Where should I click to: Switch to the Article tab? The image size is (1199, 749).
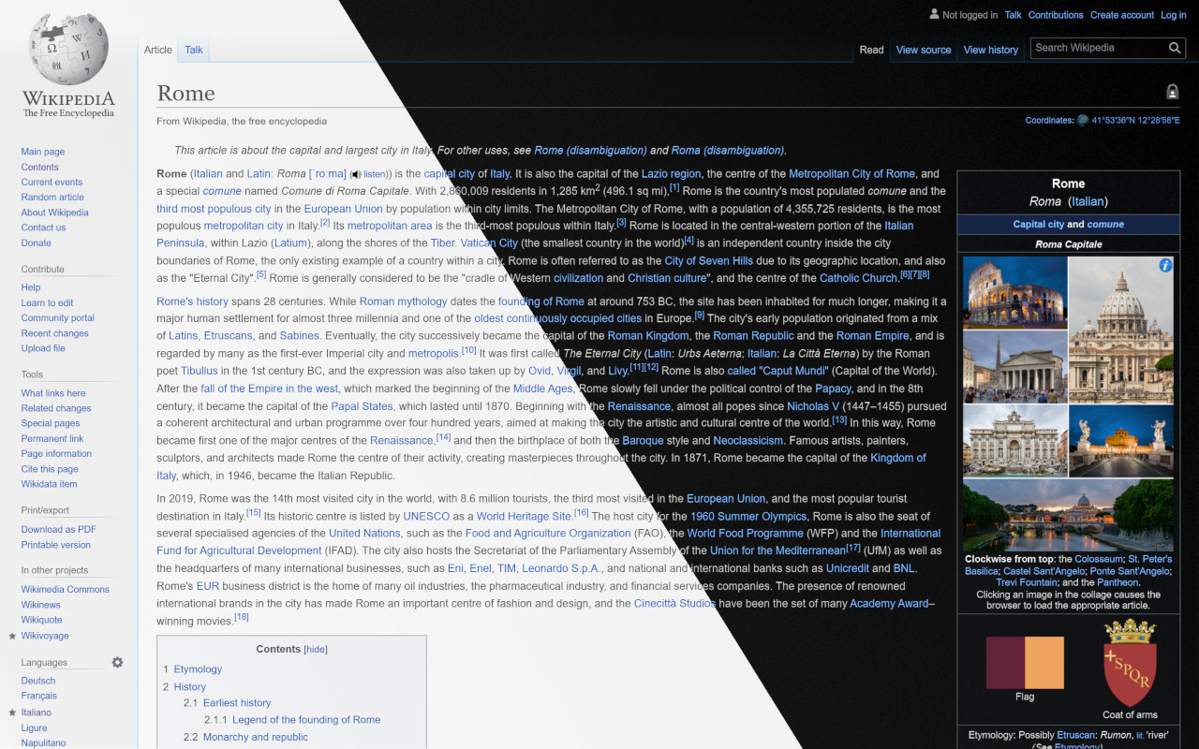(x=157, y=50)
